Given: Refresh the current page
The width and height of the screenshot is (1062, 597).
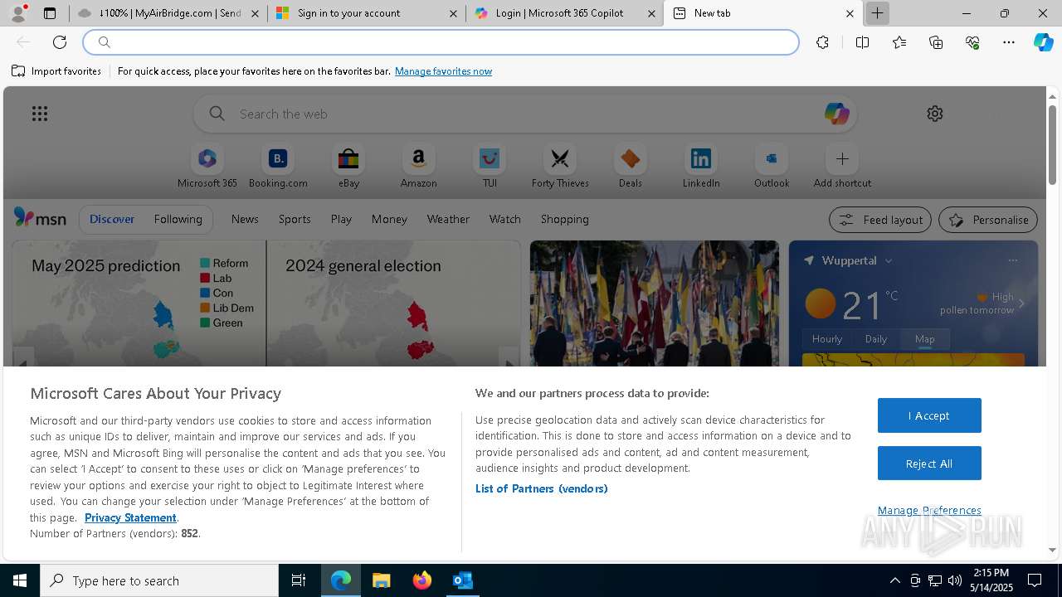Looking at the screenshot, I should point(60,42).
